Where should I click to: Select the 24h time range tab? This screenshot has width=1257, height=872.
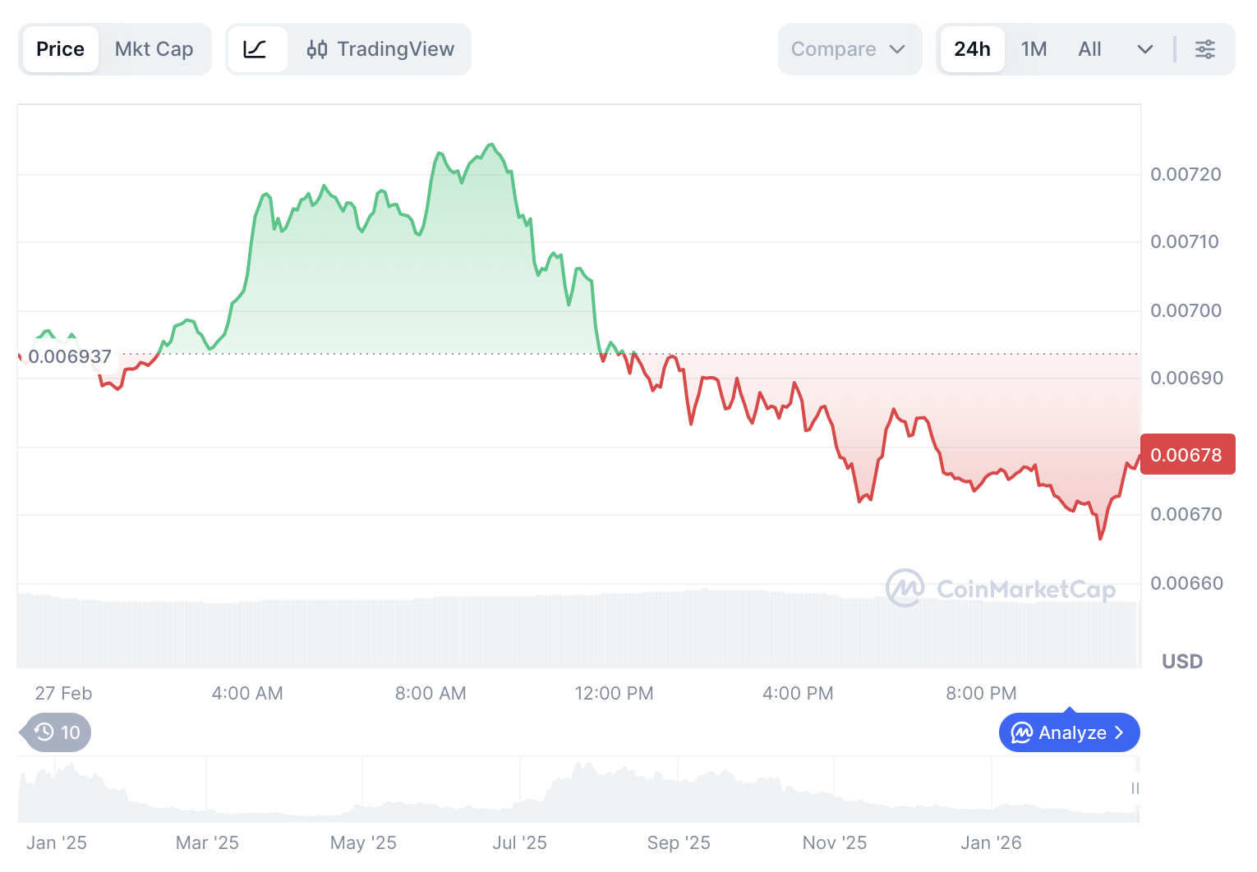click(972, 49)
